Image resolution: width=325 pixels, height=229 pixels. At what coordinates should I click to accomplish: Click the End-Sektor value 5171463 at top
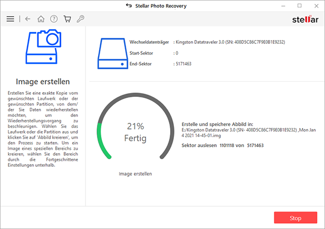[x=184, y=64]
